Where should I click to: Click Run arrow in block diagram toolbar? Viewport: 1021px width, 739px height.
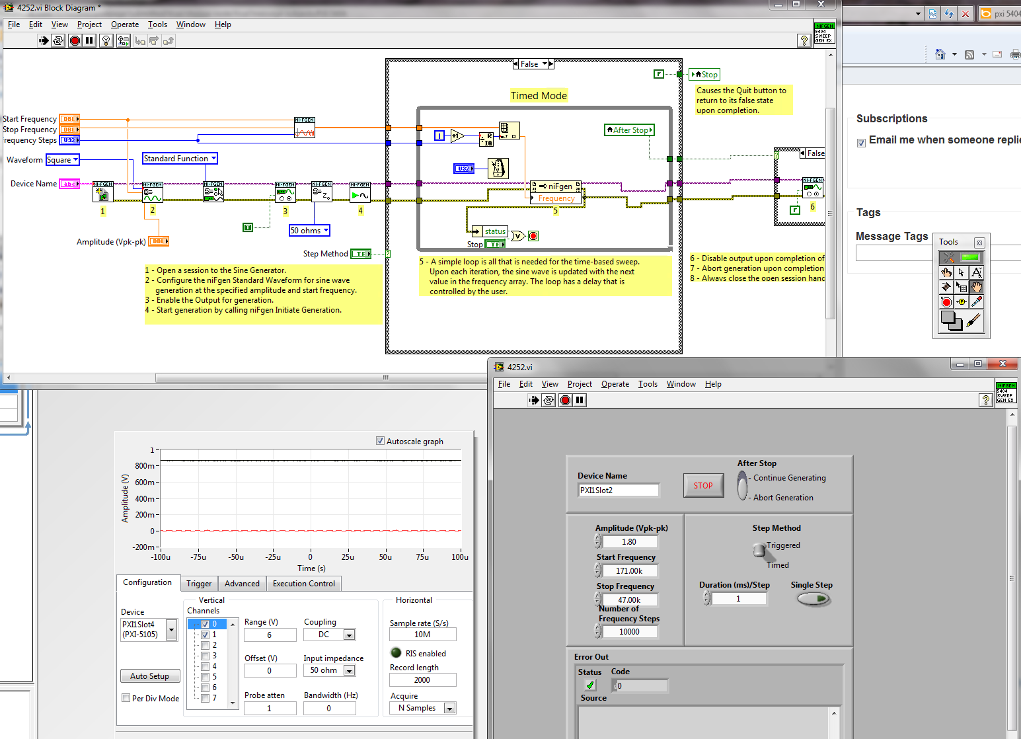tap(44, 41)
